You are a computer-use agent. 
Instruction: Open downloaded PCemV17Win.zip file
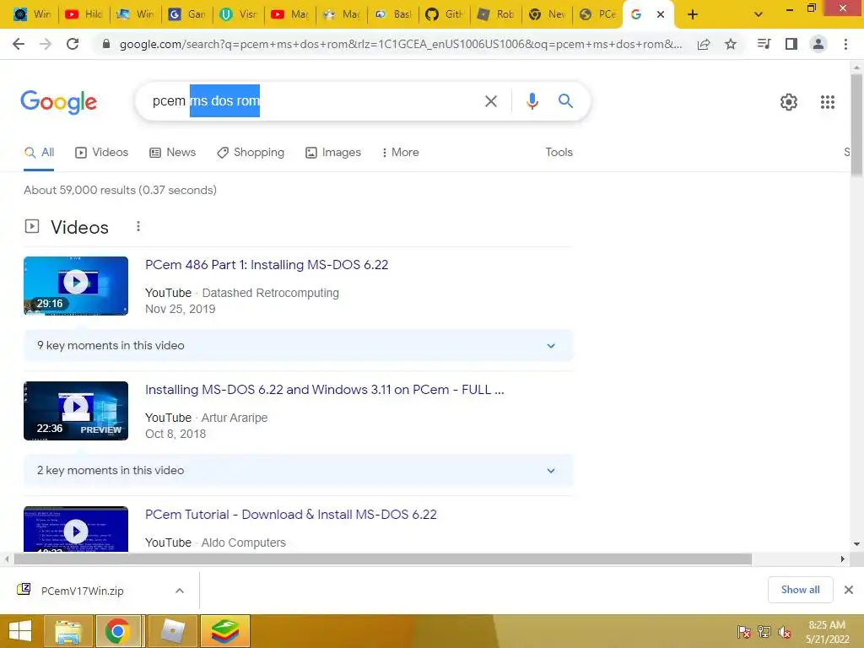click(83, 591)
